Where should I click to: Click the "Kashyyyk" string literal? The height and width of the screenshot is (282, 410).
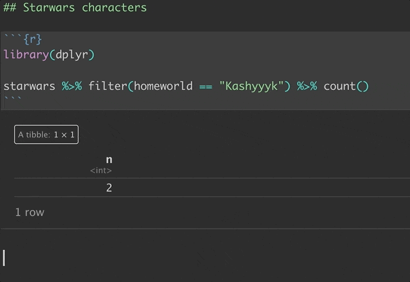coord(251,86)
